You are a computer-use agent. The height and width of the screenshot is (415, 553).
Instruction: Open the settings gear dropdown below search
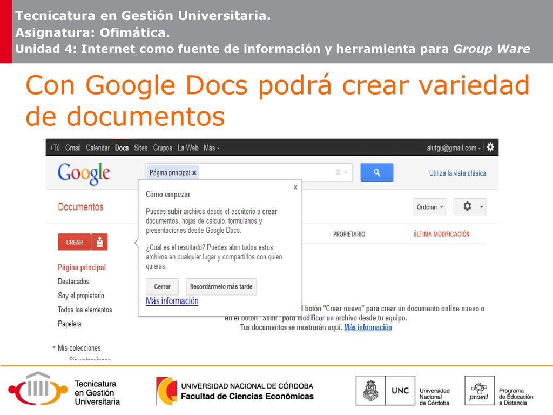pyautogui.click(x=470, y=207)
